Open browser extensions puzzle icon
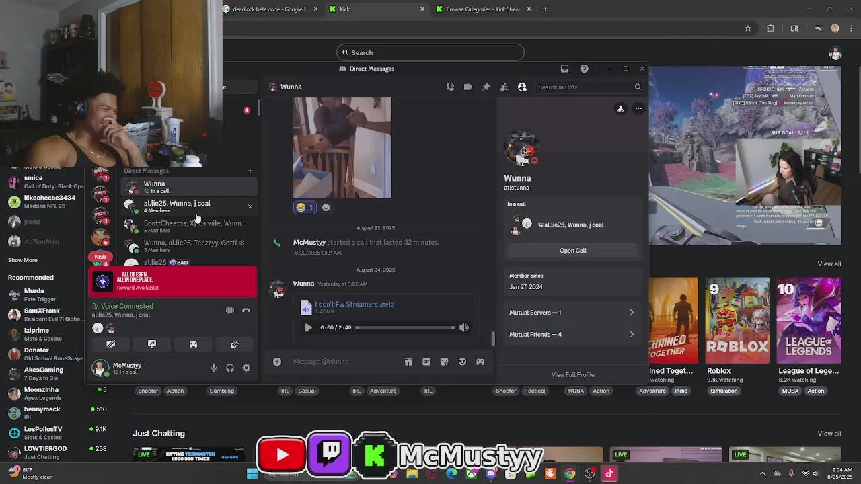The height and width of the screenshot is (484, 861). pyautogui.click(x=771, y=28)
